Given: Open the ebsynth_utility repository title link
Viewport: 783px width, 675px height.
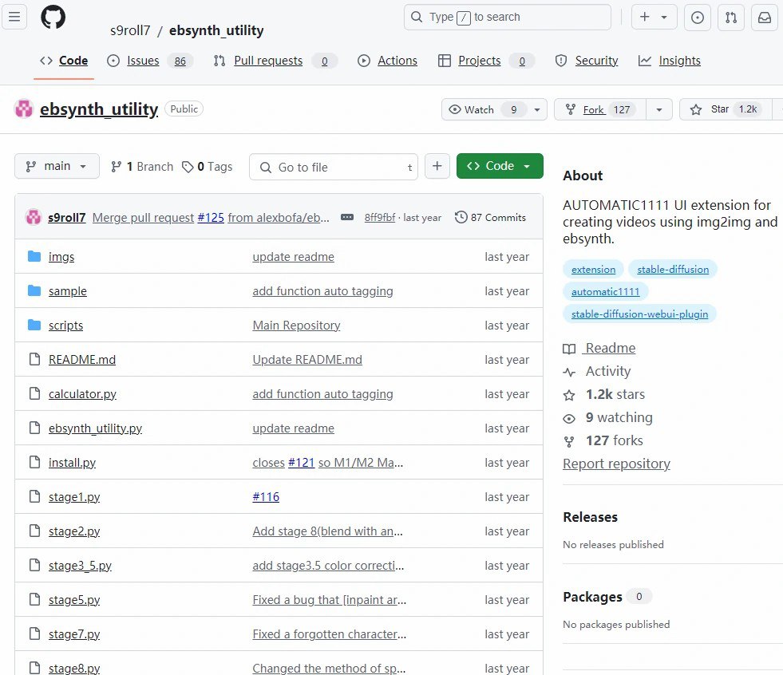Looking at the screenshot, I should [99, 109].
